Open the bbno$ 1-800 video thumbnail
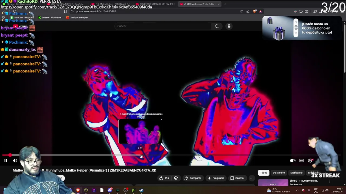The image size is (346, 194). pyautogui.click(x=273, y=183)
